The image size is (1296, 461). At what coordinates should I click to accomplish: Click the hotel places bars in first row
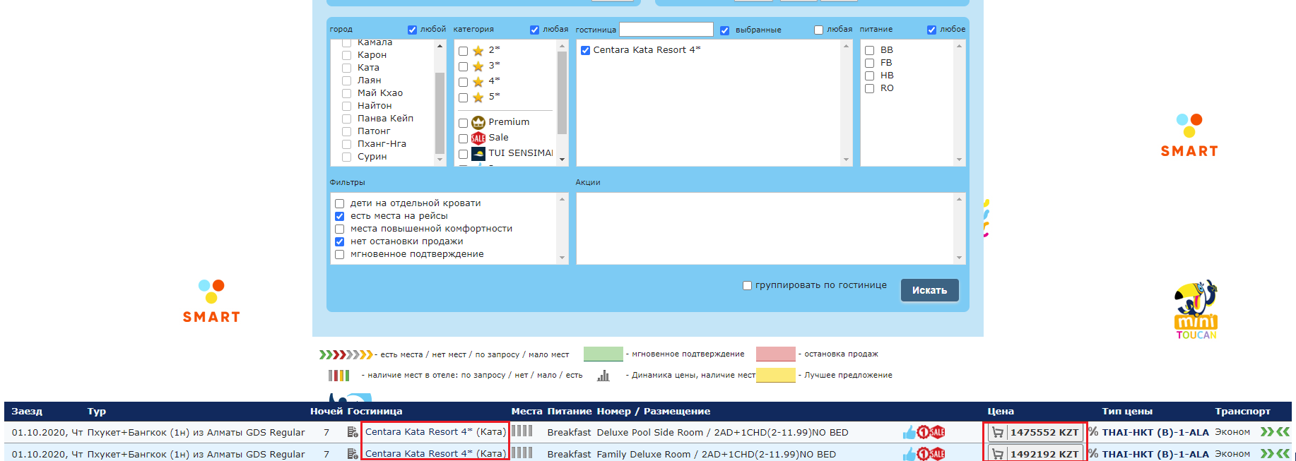522,431
